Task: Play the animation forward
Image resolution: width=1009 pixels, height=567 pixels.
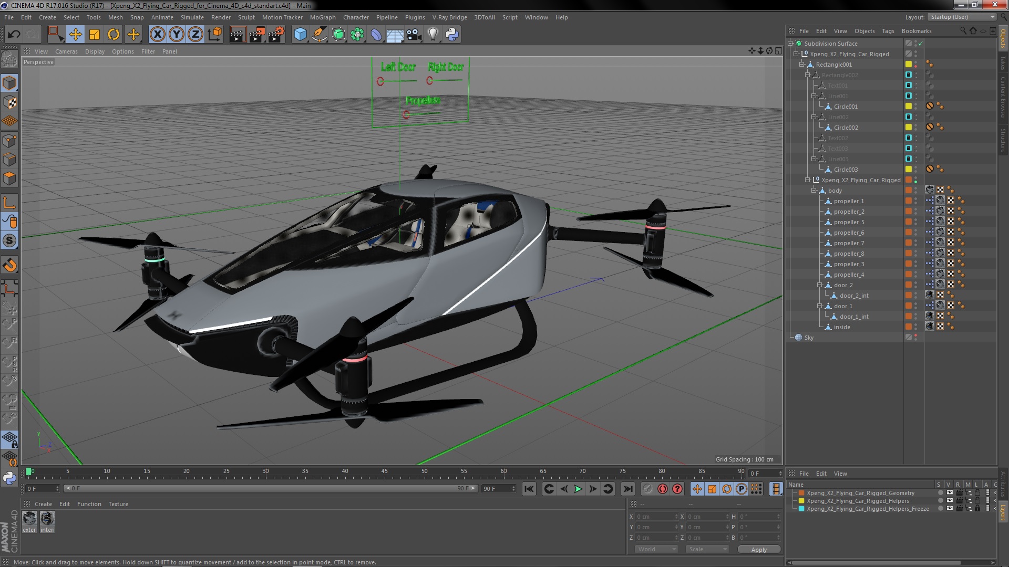Action: click(578, 489)
